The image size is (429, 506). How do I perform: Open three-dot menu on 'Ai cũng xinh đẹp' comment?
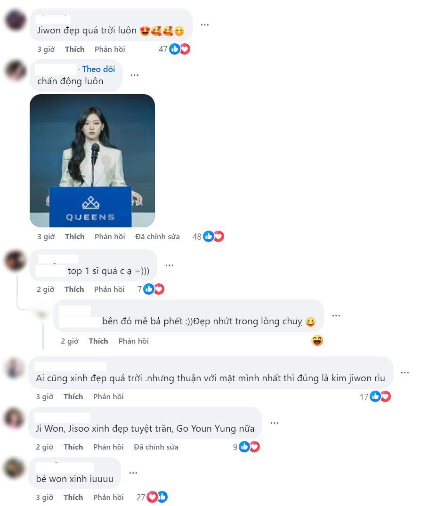405,373
